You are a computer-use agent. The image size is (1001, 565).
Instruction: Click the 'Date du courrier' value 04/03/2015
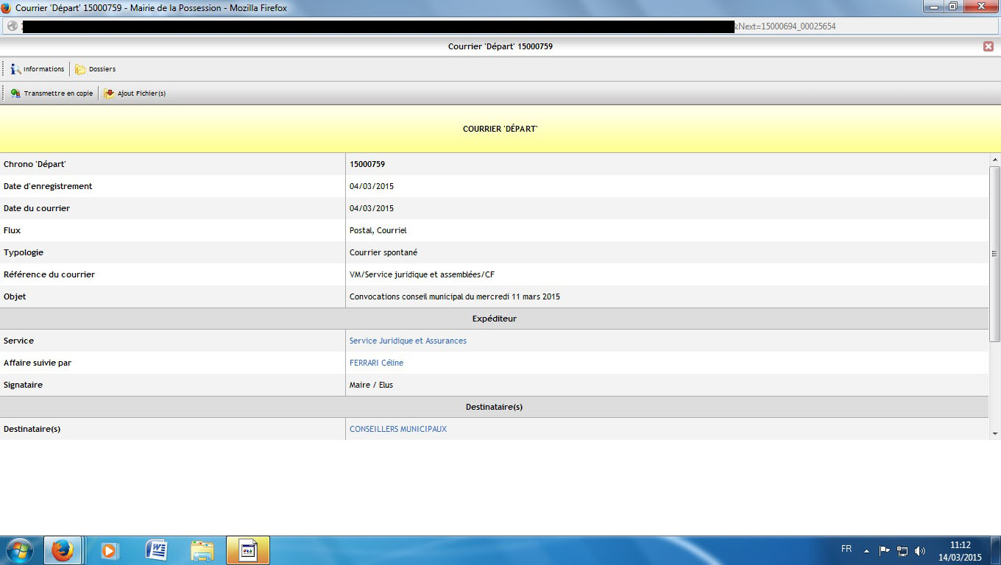pyautogui.click(x=372, y=208)
